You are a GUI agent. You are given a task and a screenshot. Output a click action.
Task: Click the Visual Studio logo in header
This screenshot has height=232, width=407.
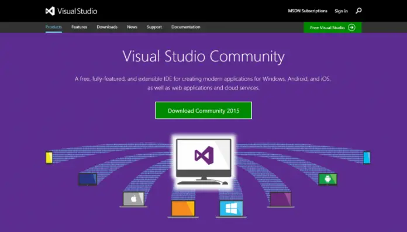coord(71,11)
